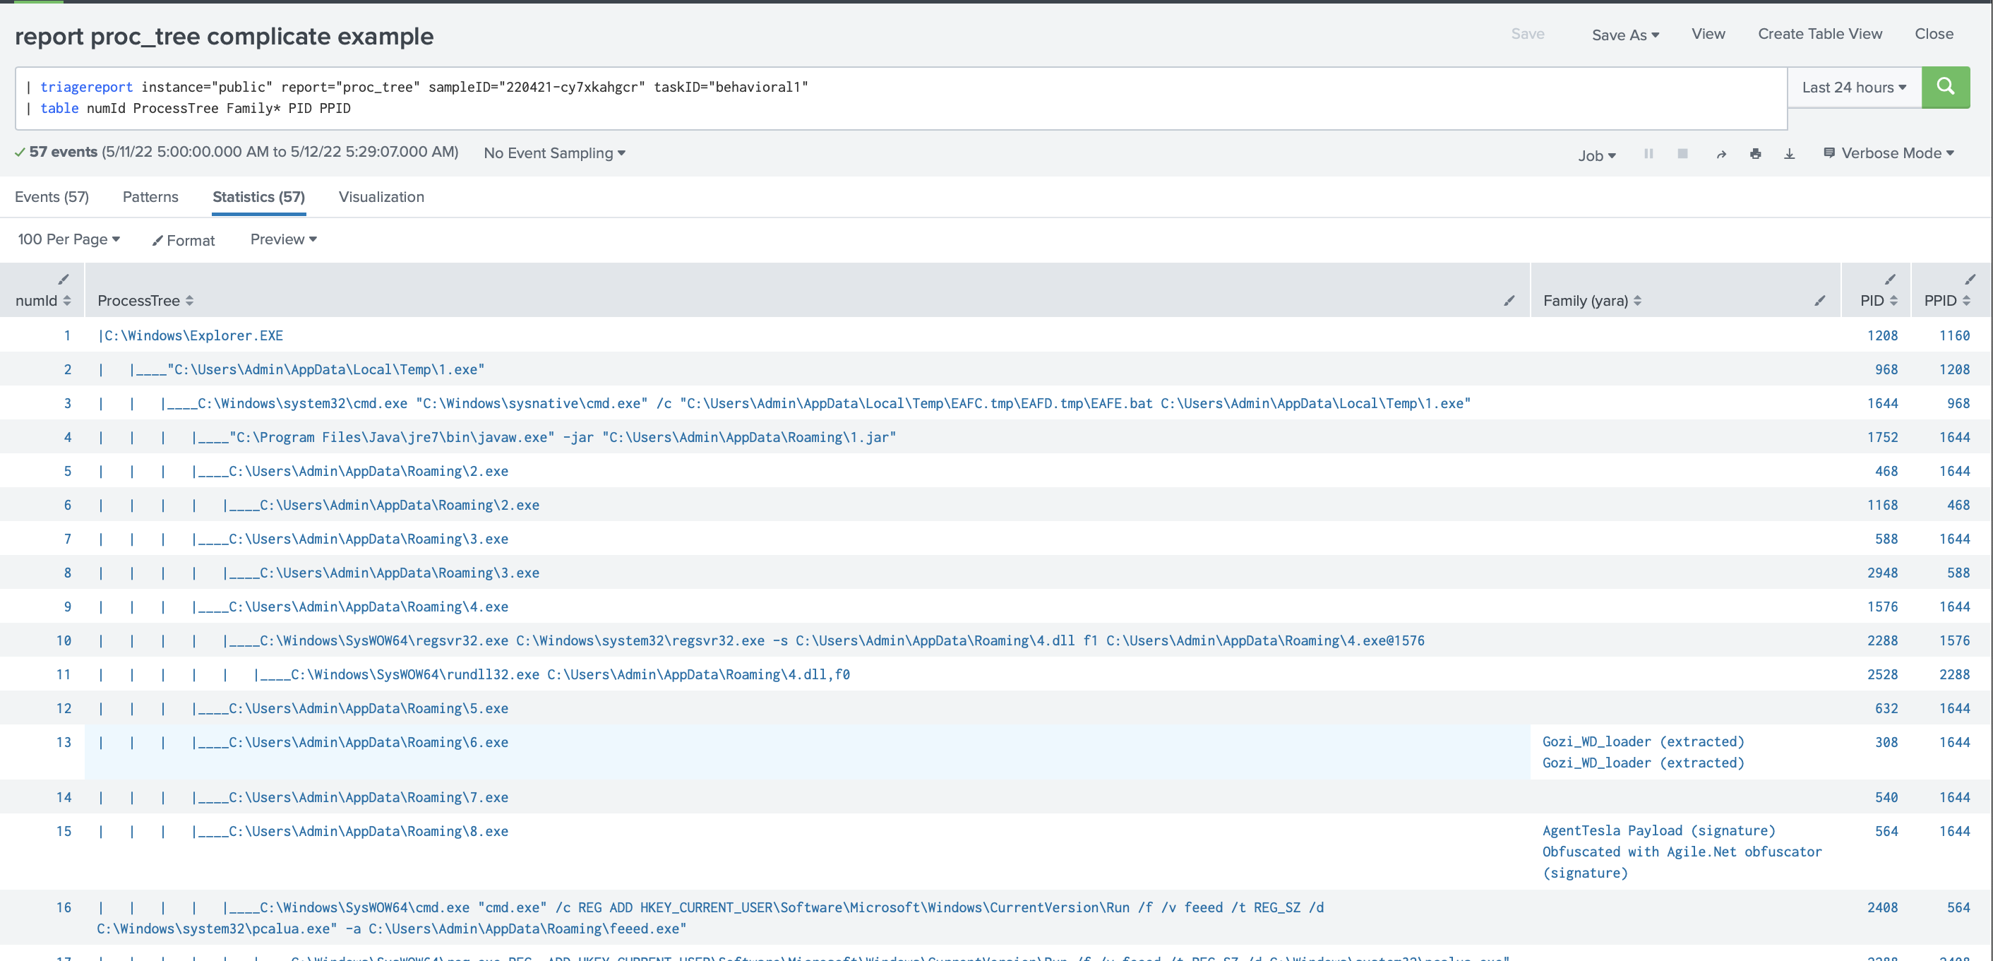Viewport: 1993px width, 961px height.
Task: Click Create Table View
Action: [x=1820, y=34]
